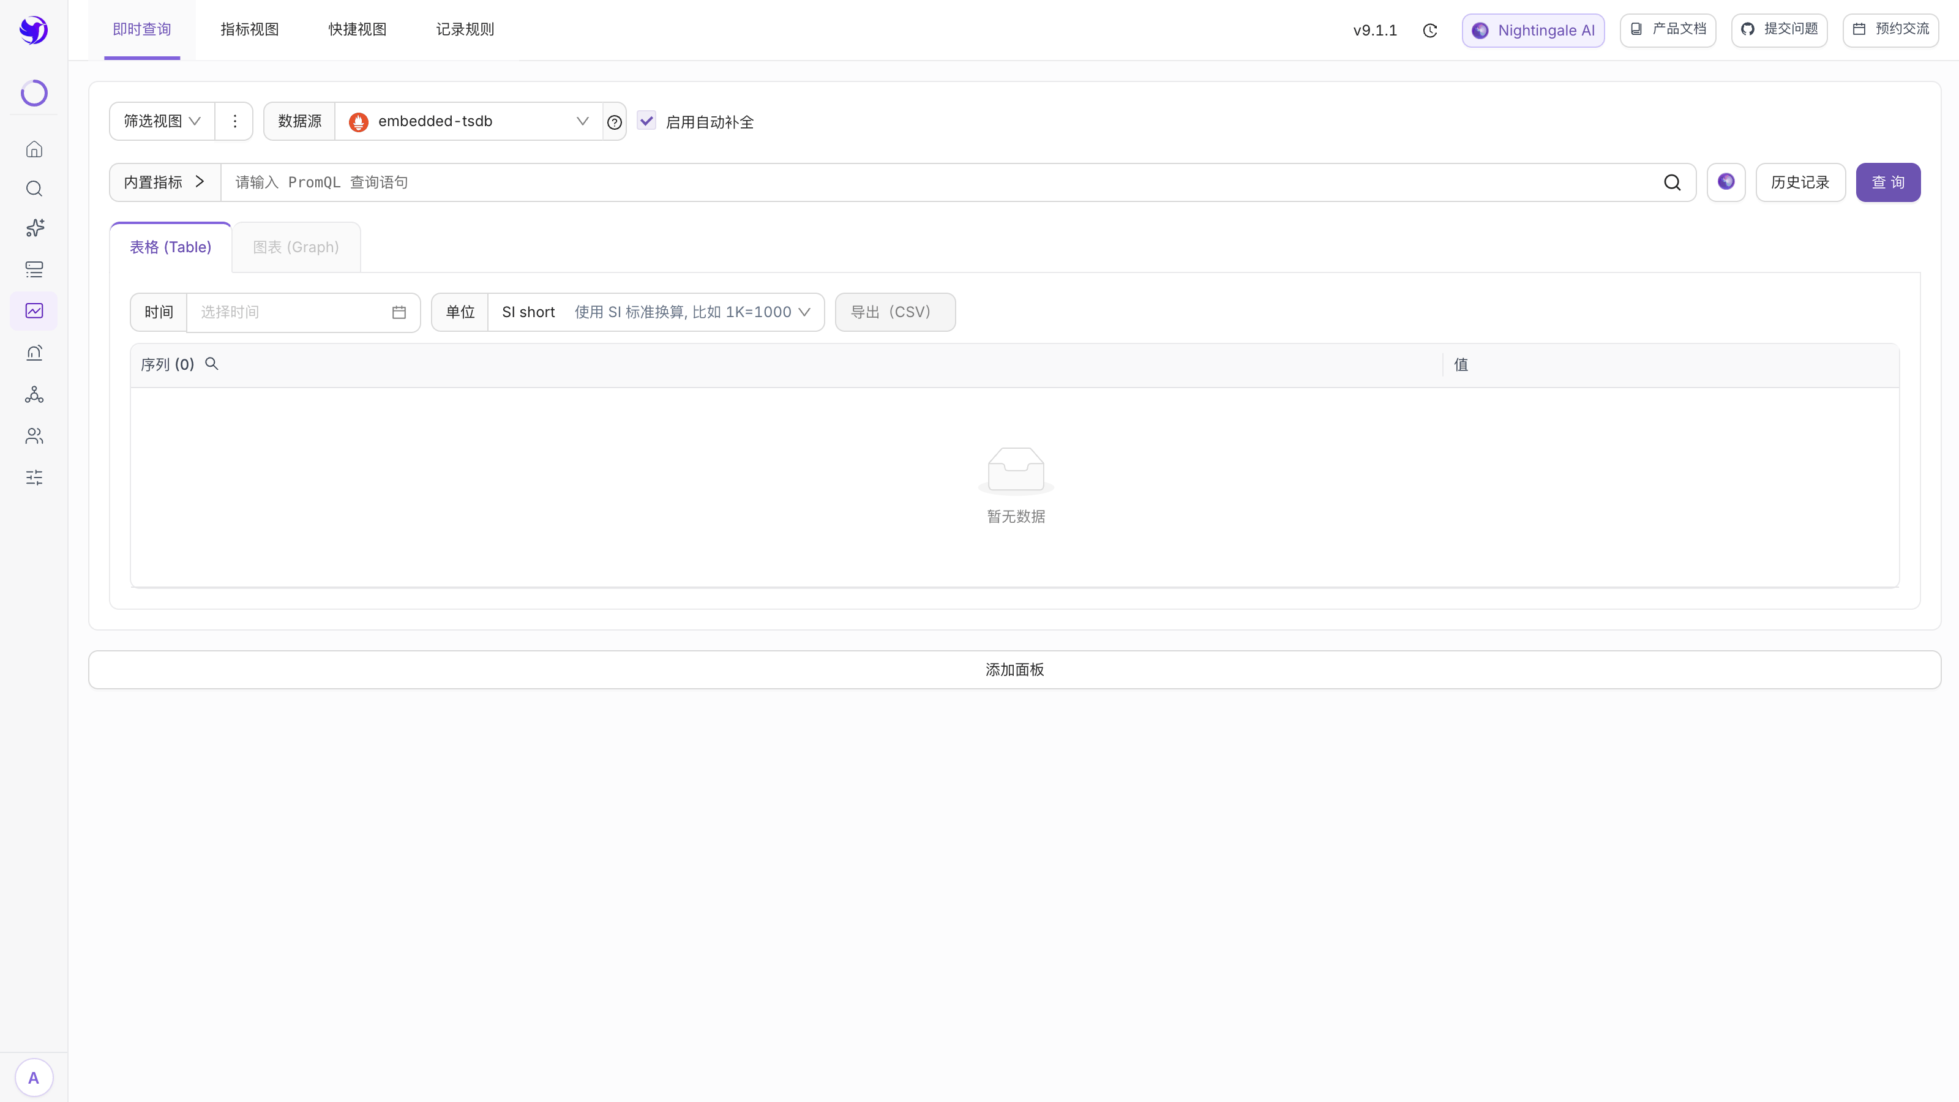Image resolution: width=1959 pixels, height=1102 pixels.
Task: Open the alarm bell icon in sidebar
Action: tap(34, 352)
